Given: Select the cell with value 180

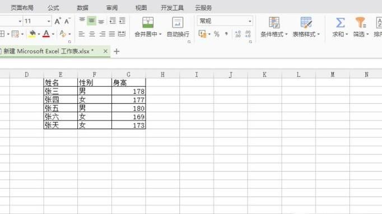Looking at the screenshot, I should click(x=129, y=108).
